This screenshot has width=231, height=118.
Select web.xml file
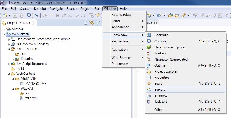pyautogui.click(x=29, y=98)
